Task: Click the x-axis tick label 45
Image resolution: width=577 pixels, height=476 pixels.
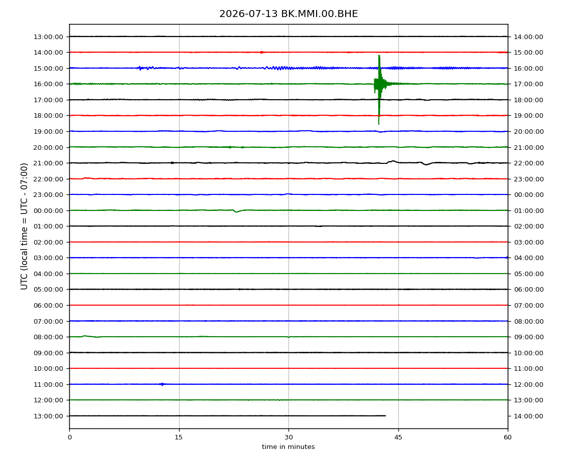Action: pos(398,437)
